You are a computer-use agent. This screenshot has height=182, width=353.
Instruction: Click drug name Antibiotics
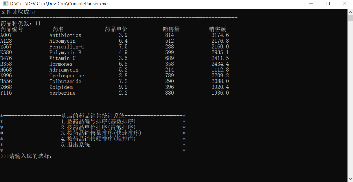[x=65, y=35]
